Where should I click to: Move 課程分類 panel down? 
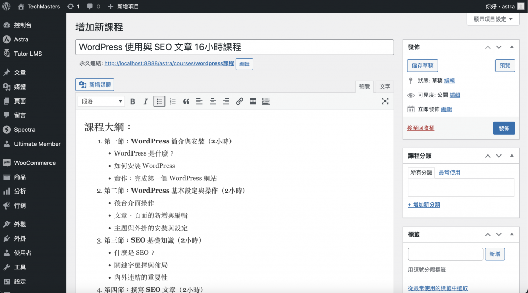[499, 156]
